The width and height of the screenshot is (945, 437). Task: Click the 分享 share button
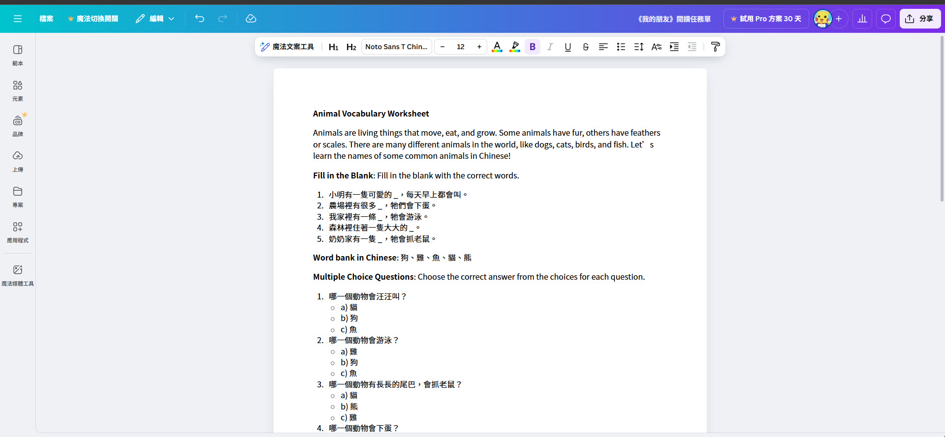click(x=920, y=19)
